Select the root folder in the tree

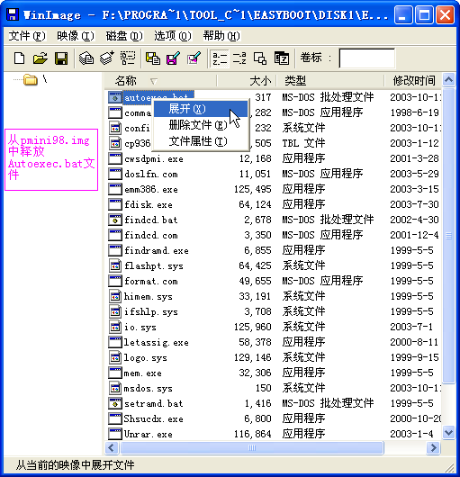point(31,80)
